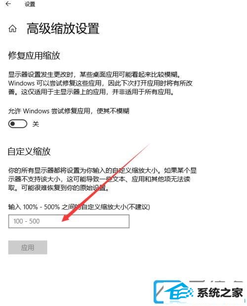This screenshot has height=306, width=247.
Task: Click the greyed-out 应用 button
Action: (28, 248)
